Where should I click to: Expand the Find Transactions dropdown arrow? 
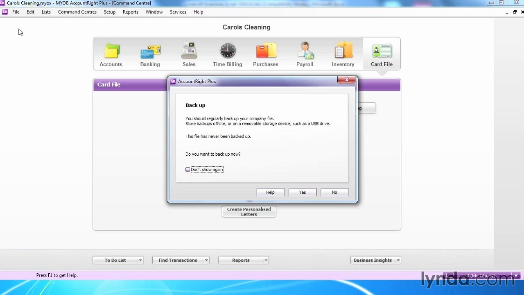(x=207, y=260)
